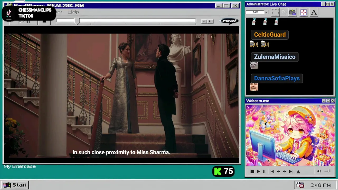This screenshot has width=338, height=190.
Task: Open the Help menu in RealPlayer
Action: [73, 12]
